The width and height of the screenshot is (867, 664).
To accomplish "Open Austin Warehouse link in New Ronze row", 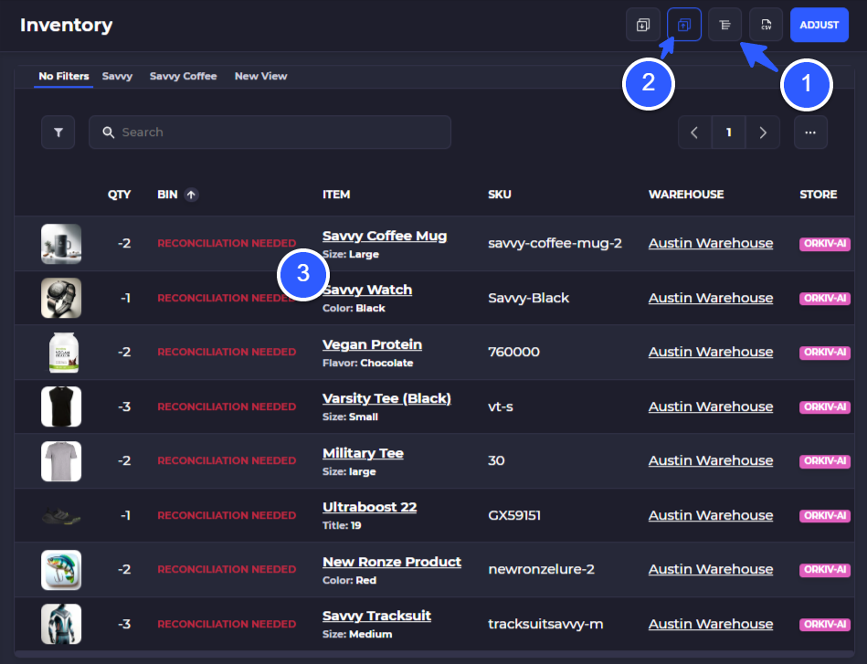I will point(711,569).
